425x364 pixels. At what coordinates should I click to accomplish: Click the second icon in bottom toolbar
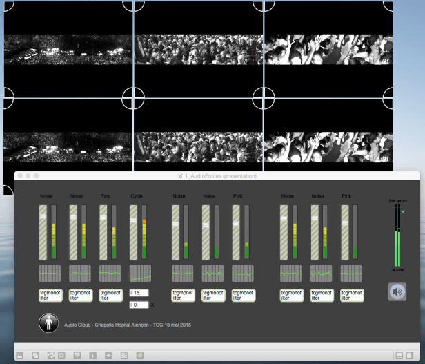click(34, 355)
